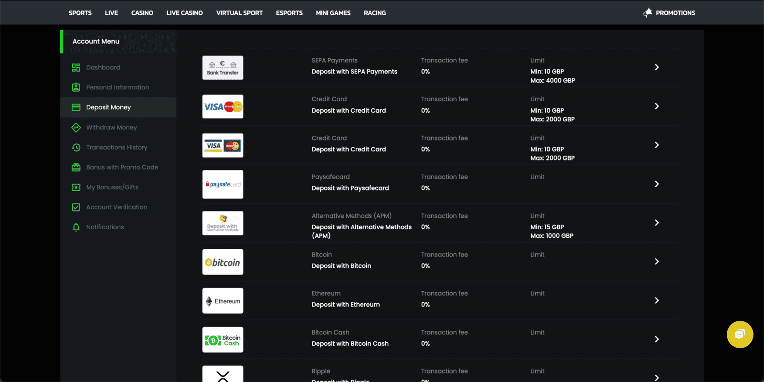Go to the Esports section
The width and height of the screenshot is (764, 382).
click(289, 13)
